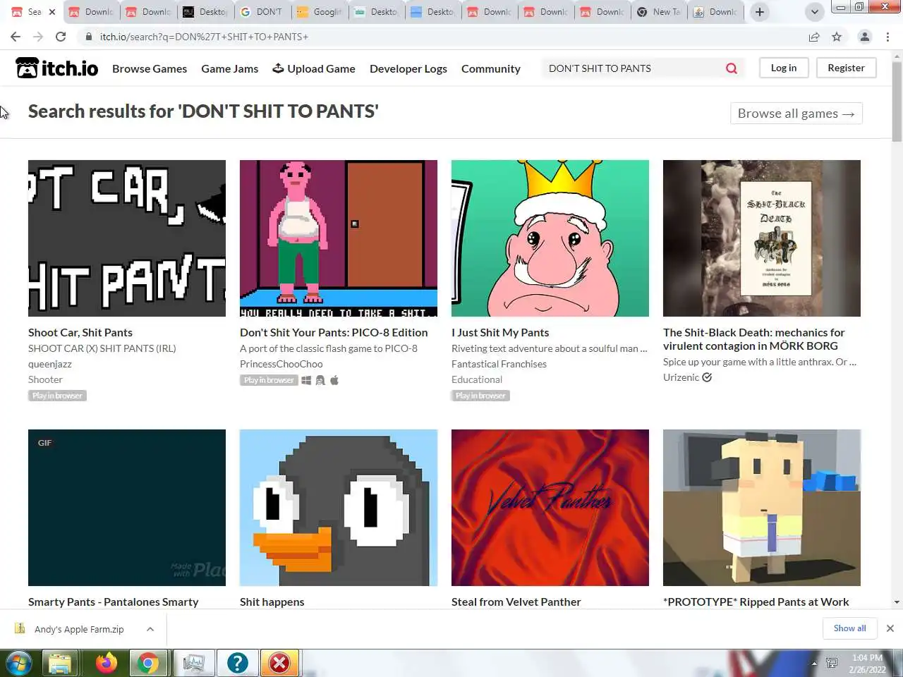Image resolution: width=903 pixels, height=677 pixels.
Task: Switch to the Googlif browser tab
Action: click(x=320, y=12)
